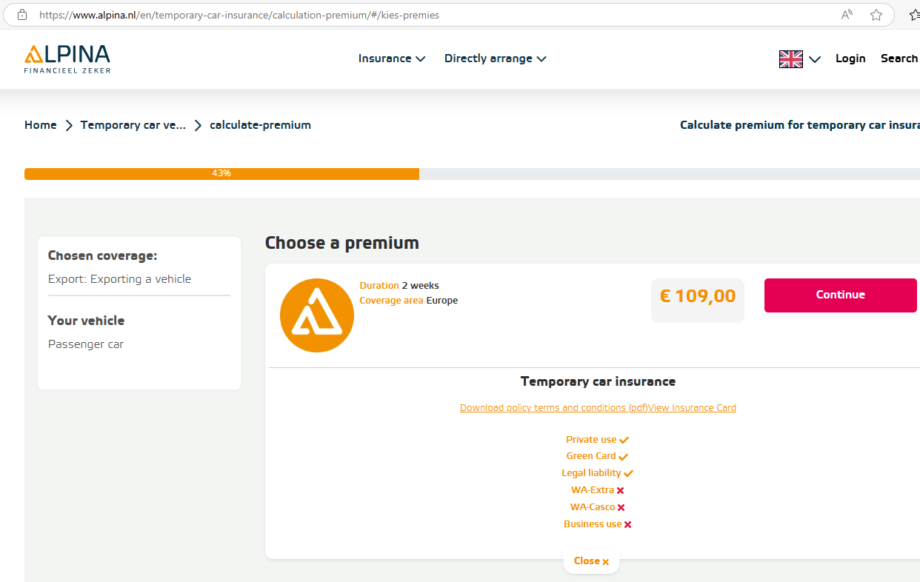
Task: Click the red cross beside WA-Casco
Action: [x=621, y=507]
